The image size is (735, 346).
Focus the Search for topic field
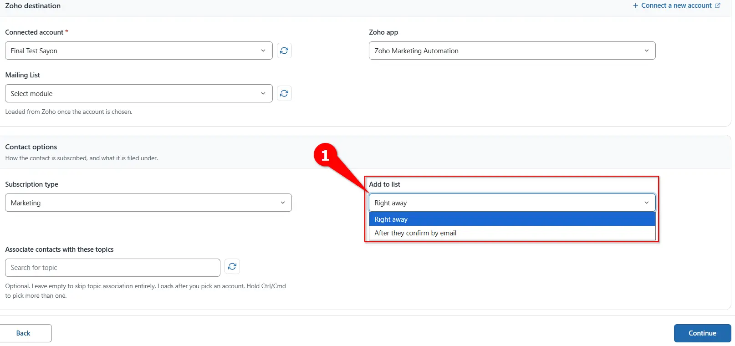(112, 268)
